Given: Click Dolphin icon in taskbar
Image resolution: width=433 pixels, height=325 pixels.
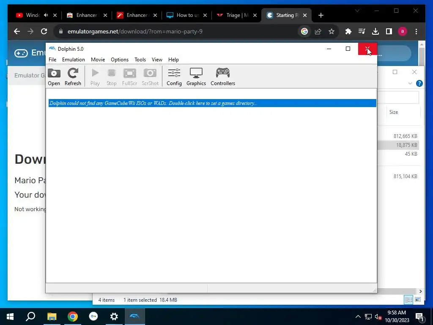Looking at the screenshot, I should (x=135, y=317).
